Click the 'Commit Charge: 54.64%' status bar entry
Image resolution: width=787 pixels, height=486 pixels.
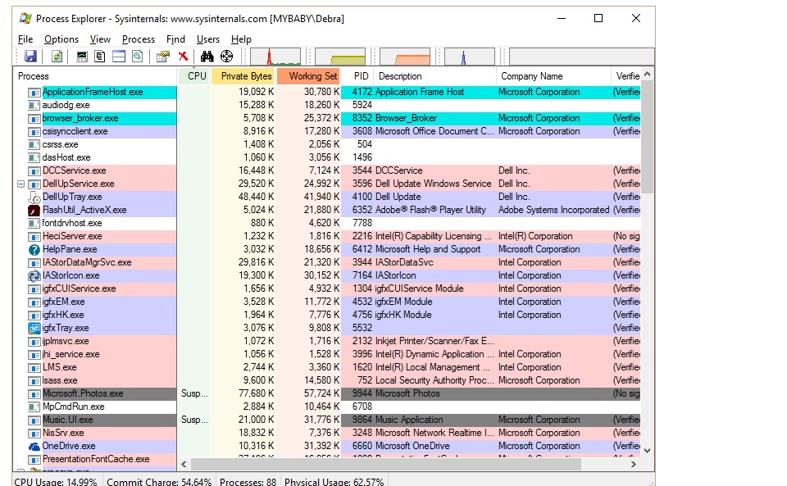coord(159,481)
